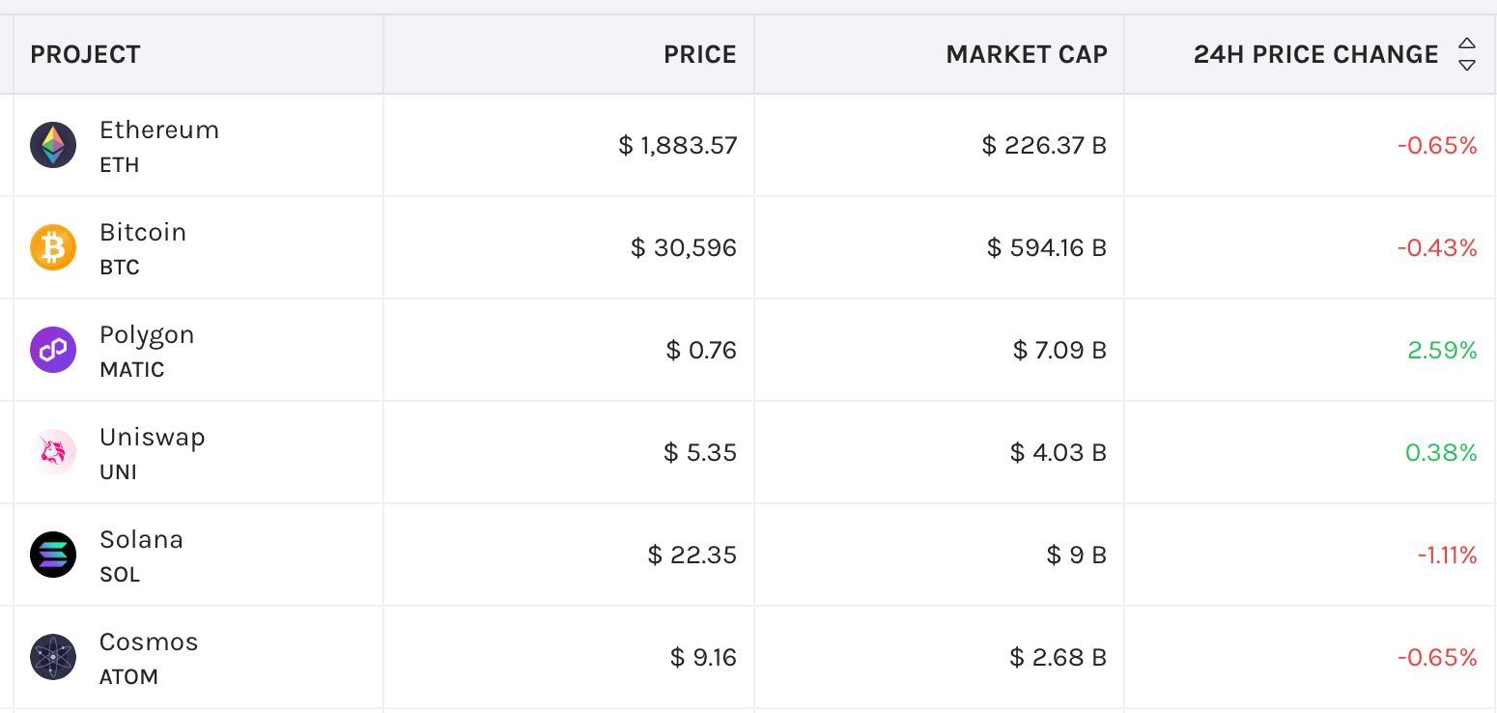Sort ascending with the up arrow
The height and width of the screenshot is (713, 1497).
[x=1467, y=44]
